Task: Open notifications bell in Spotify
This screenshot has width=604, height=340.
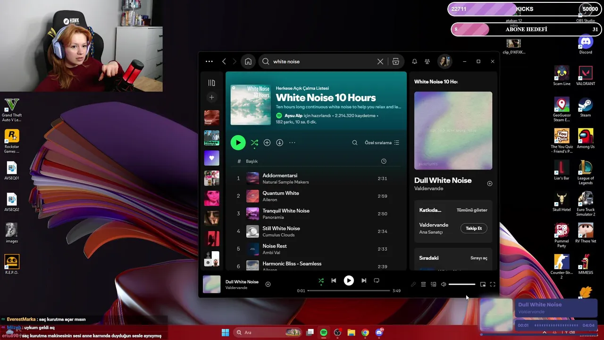Action: click(414, 61)
